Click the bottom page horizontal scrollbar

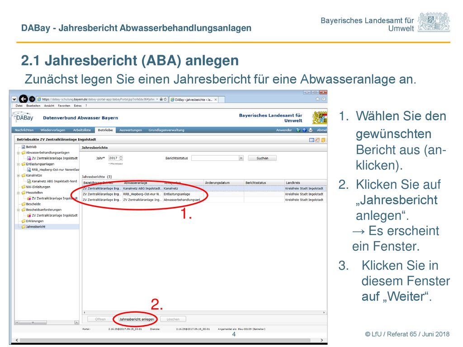point(169,340)
